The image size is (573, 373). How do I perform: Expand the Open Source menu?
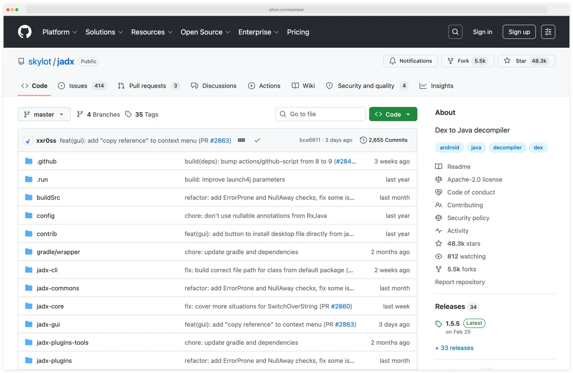click(x=205, y=32)
